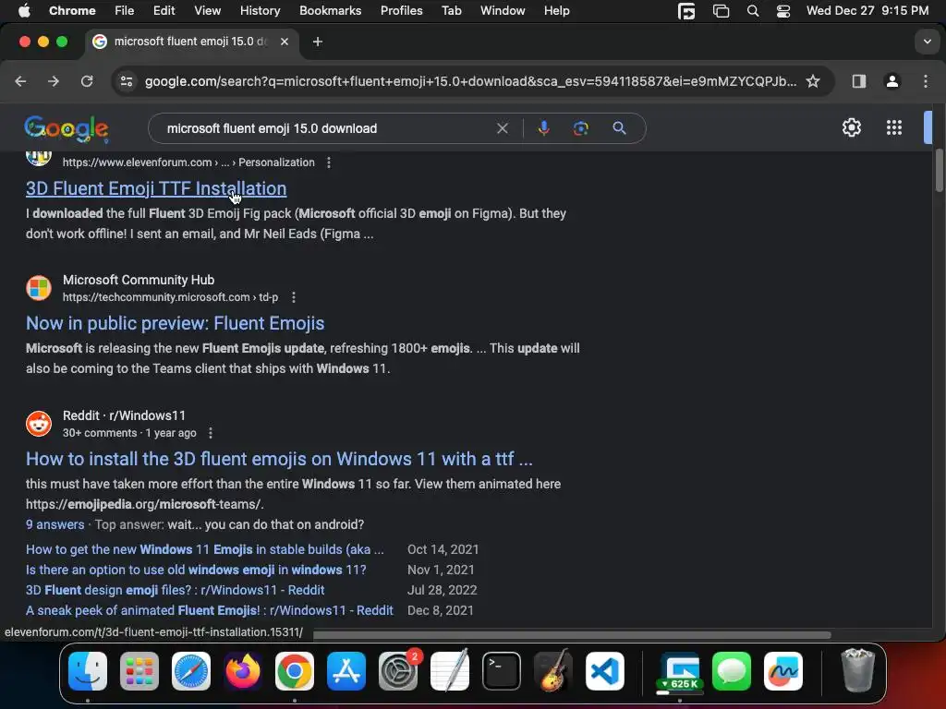Viewport: 946px width, 709px height.
Task: Click the magnifier search button
Action: [619, 128]
